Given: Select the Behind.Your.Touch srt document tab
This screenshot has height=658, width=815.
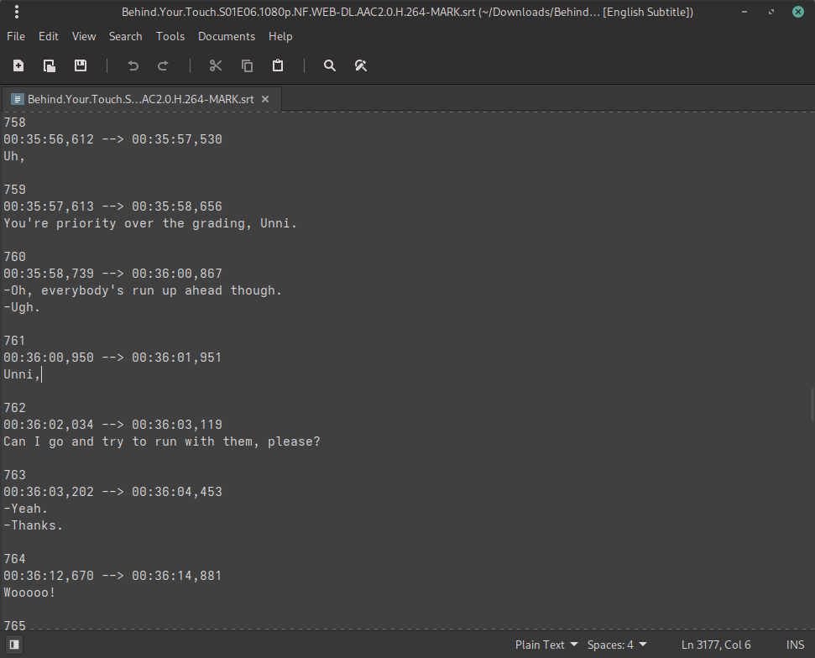Looking at the screenshot, I should point(141,99).
